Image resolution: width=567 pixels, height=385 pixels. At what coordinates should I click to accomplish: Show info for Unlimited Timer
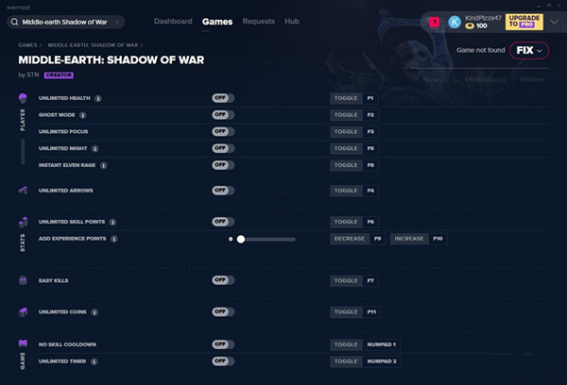[x=94, y=361]
